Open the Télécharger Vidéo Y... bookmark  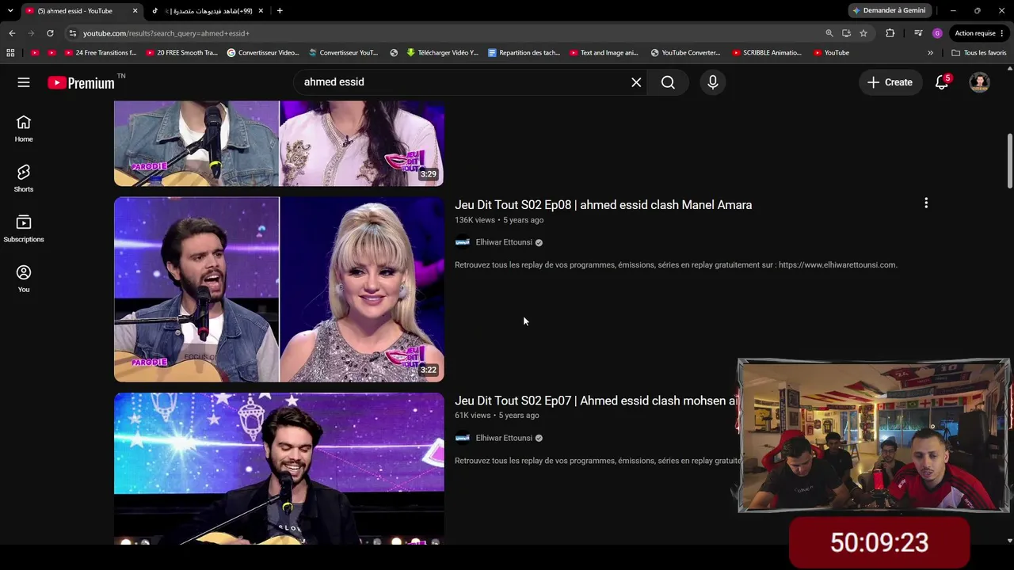click(442, 53)
